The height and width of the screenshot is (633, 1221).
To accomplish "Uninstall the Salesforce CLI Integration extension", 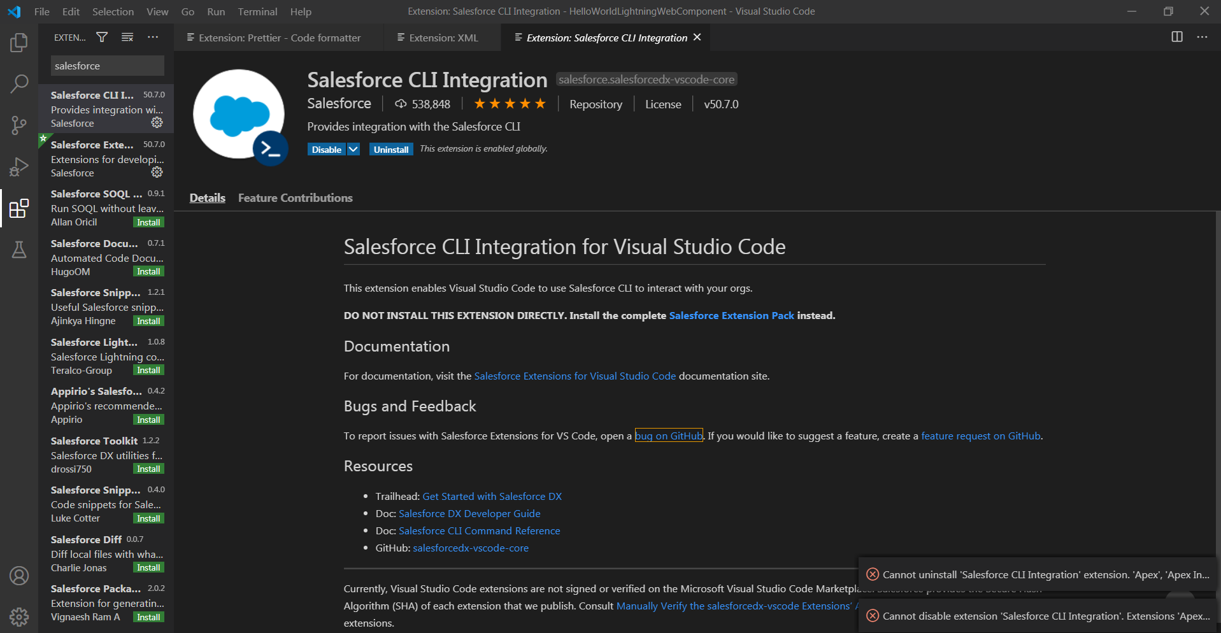I will [x=391, y=148].
